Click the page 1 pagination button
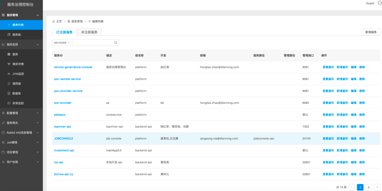Viewport: 382px width, 191px height. tap(360, 187)
